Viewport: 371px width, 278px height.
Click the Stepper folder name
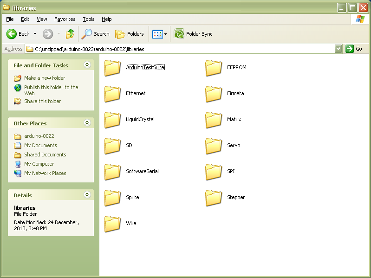[236, 197]
